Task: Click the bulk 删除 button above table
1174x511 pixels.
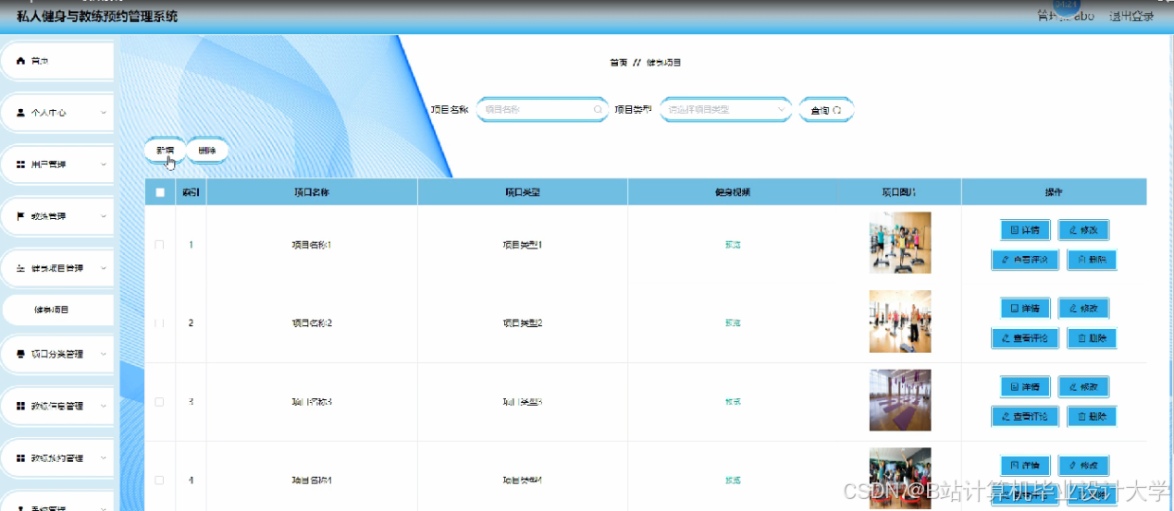Action: 207,151
